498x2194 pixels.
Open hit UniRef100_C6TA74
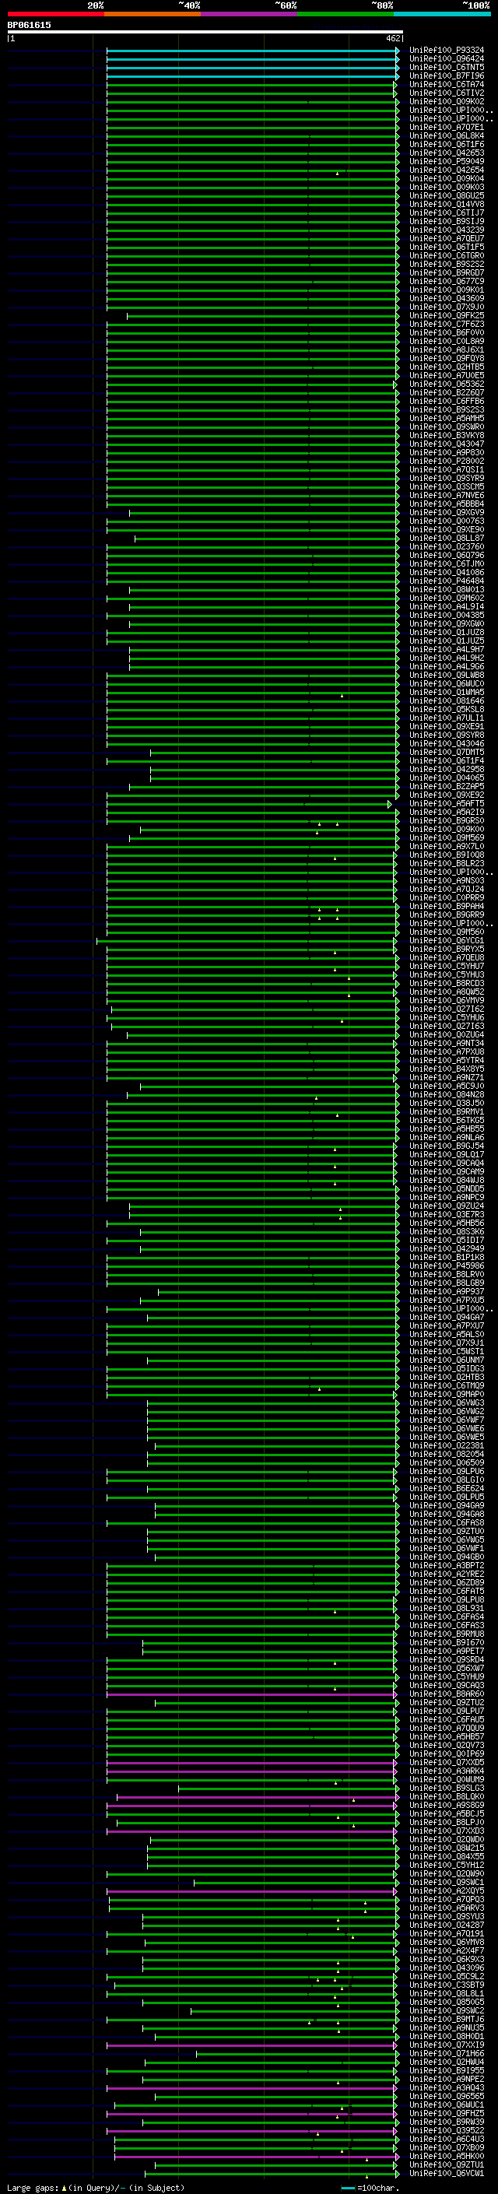[x=447, y=84]
